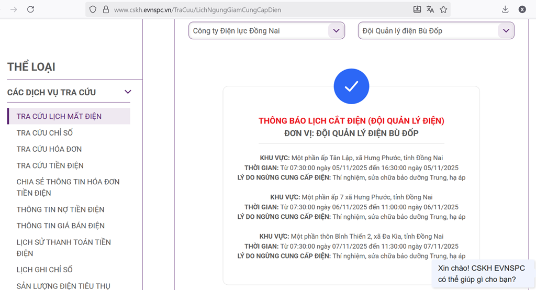Image resolution: width=536 pixels, height=290 pixels.
Task: Reload the current page
Action: tap(31, 9)
